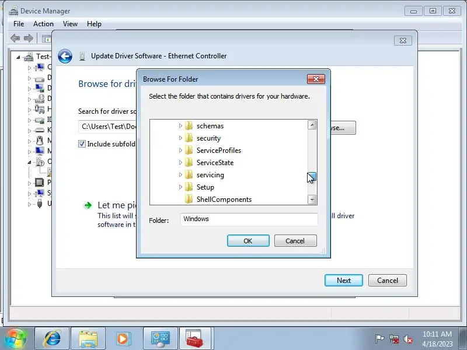Click the ServiceState folder icon
Viewport: 467px width, 350px height.
(189, 163)
